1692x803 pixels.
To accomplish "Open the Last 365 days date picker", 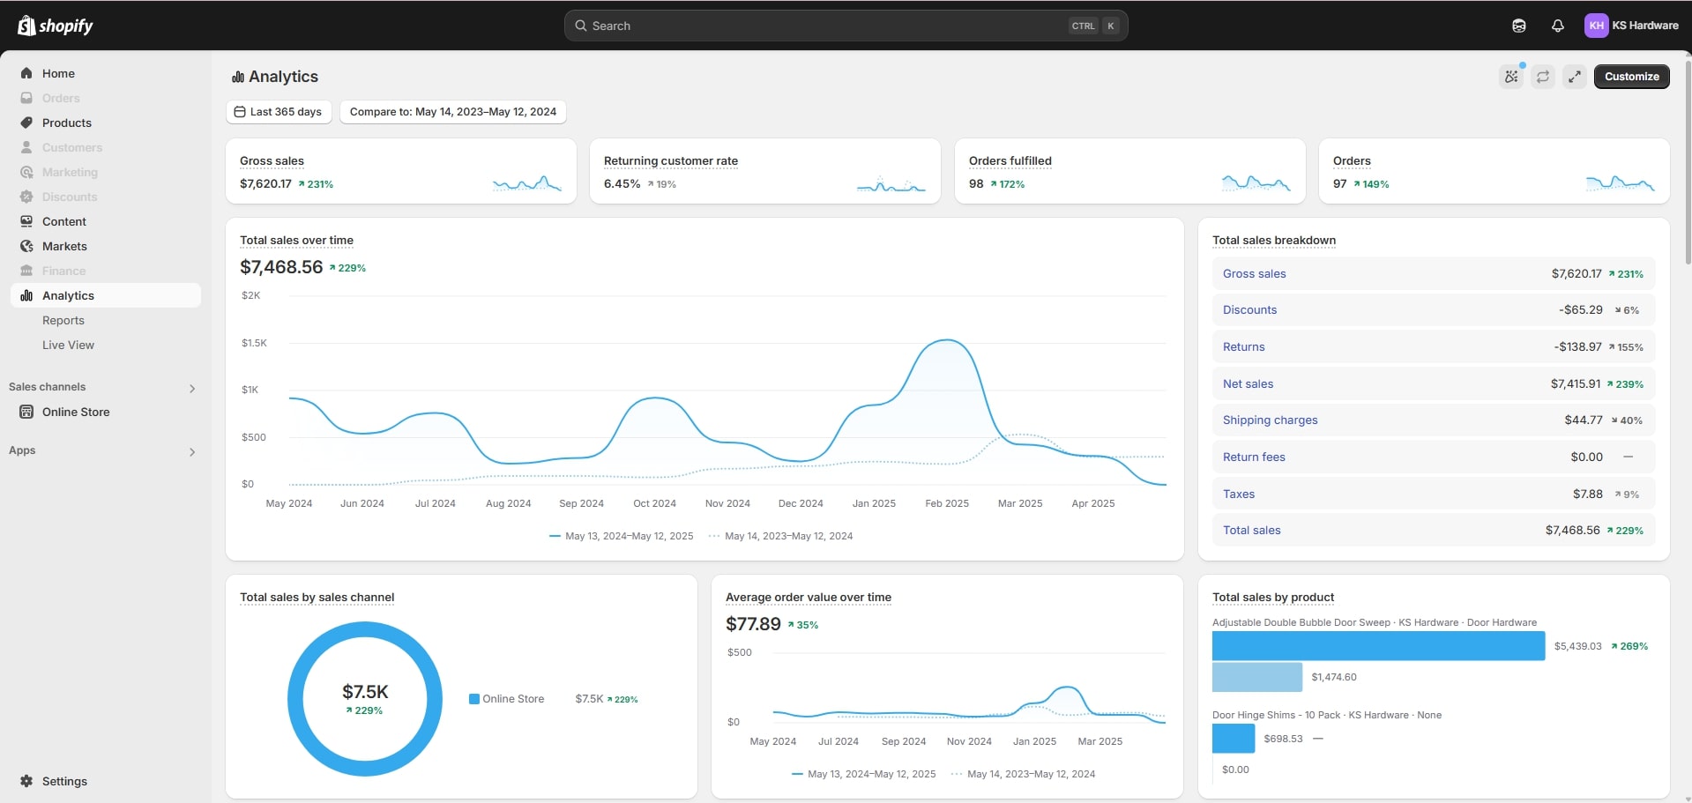I will [278, 112].
